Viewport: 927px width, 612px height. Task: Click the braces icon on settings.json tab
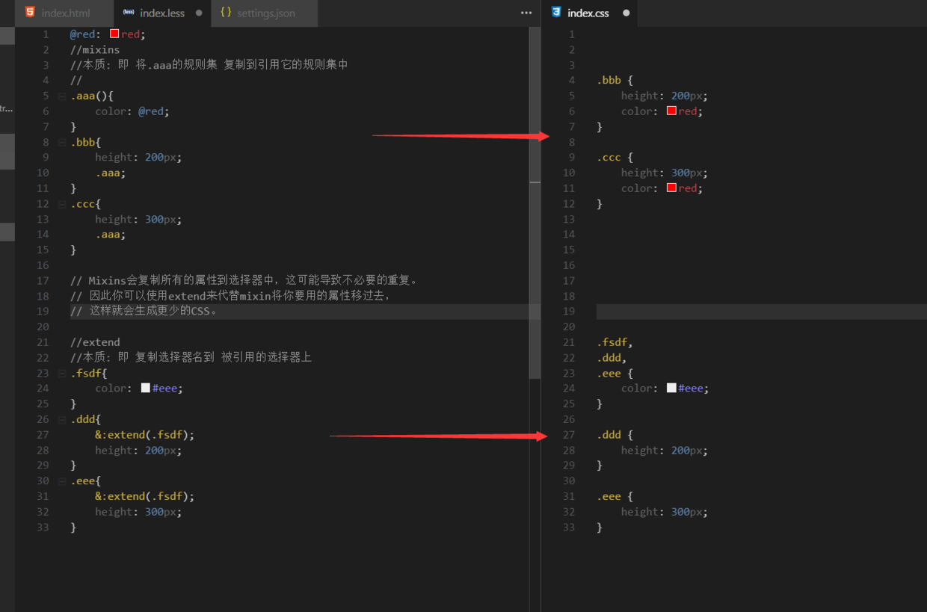coord(226,12)
